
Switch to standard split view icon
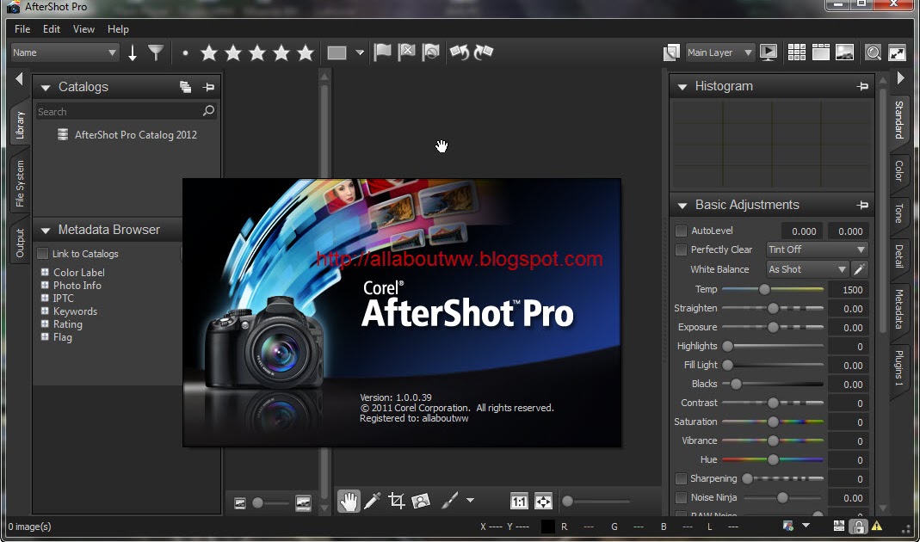821,52
